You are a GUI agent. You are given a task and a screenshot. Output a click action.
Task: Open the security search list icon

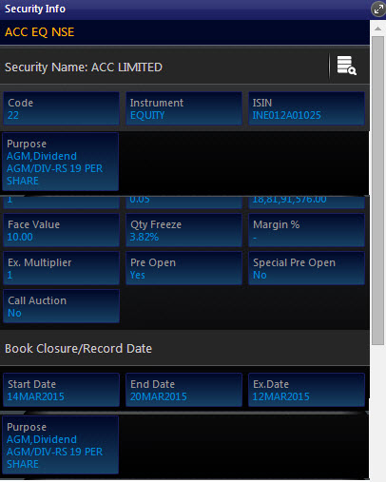pos(346,66)
